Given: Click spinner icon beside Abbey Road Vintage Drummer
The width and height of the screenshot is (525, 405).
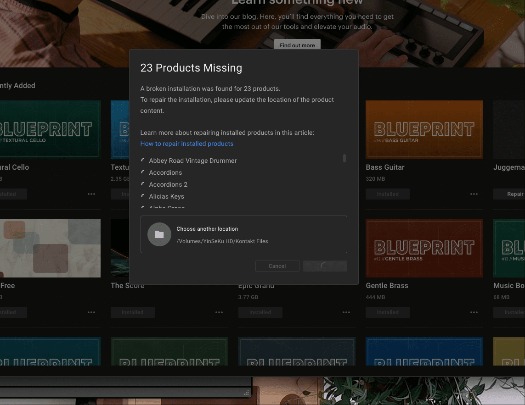Looking at the screenshot, I should (x=143, y=160).
